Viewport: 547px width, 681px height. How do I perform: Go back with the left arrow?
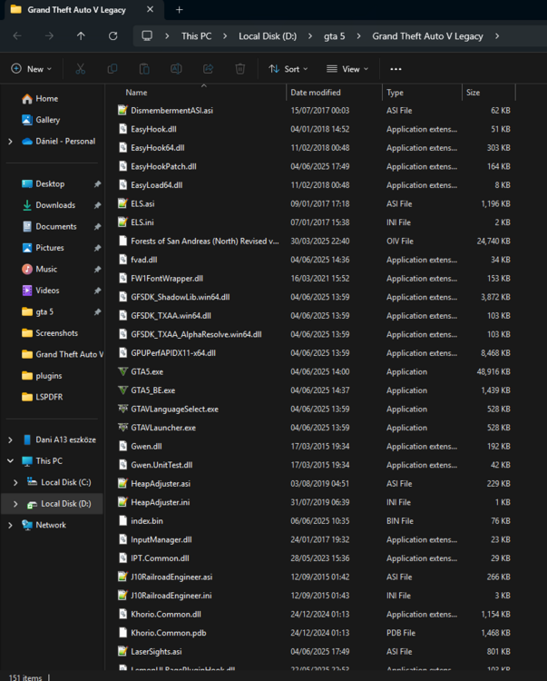[17, 36]
